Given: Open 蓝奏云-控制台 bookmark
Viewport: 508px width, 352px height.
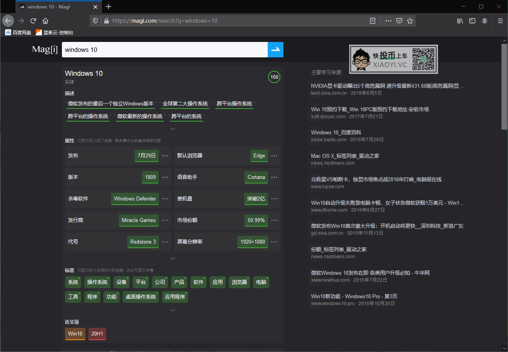Looking at the screenshot, I should [x=55, y=32].
